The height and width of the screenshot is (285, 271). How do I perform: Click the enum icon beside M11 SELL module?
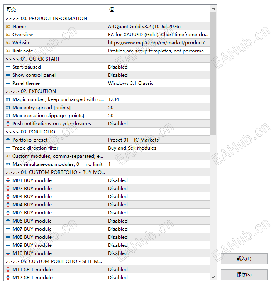[x=8, y=269]
